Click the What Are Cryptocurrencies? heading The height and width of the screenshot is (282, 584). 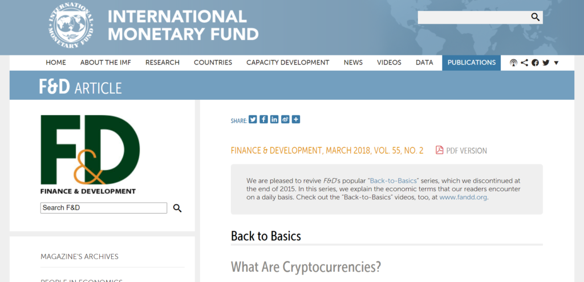pyautogui.click(x=306, y=267)
